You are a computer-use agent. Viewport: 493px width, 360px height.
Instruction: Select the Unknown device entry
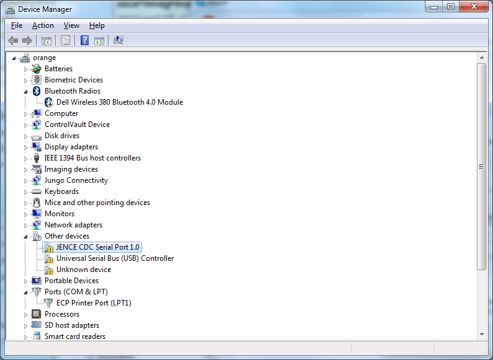tap(84, 270)
